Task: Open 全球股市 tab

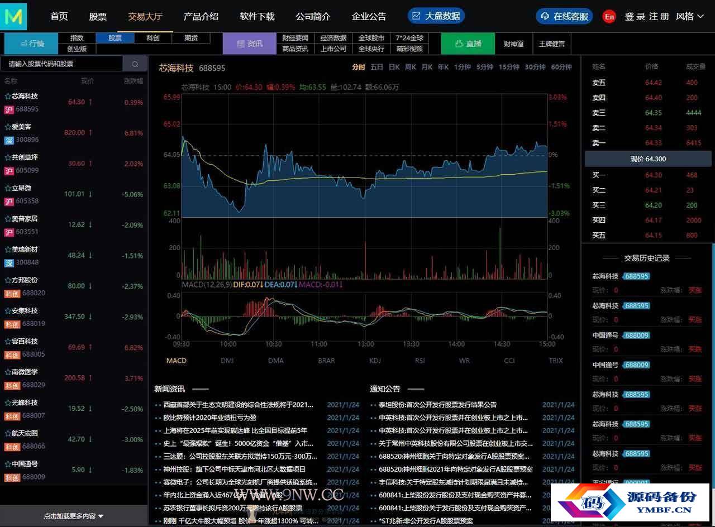Action: coord(371,38)
